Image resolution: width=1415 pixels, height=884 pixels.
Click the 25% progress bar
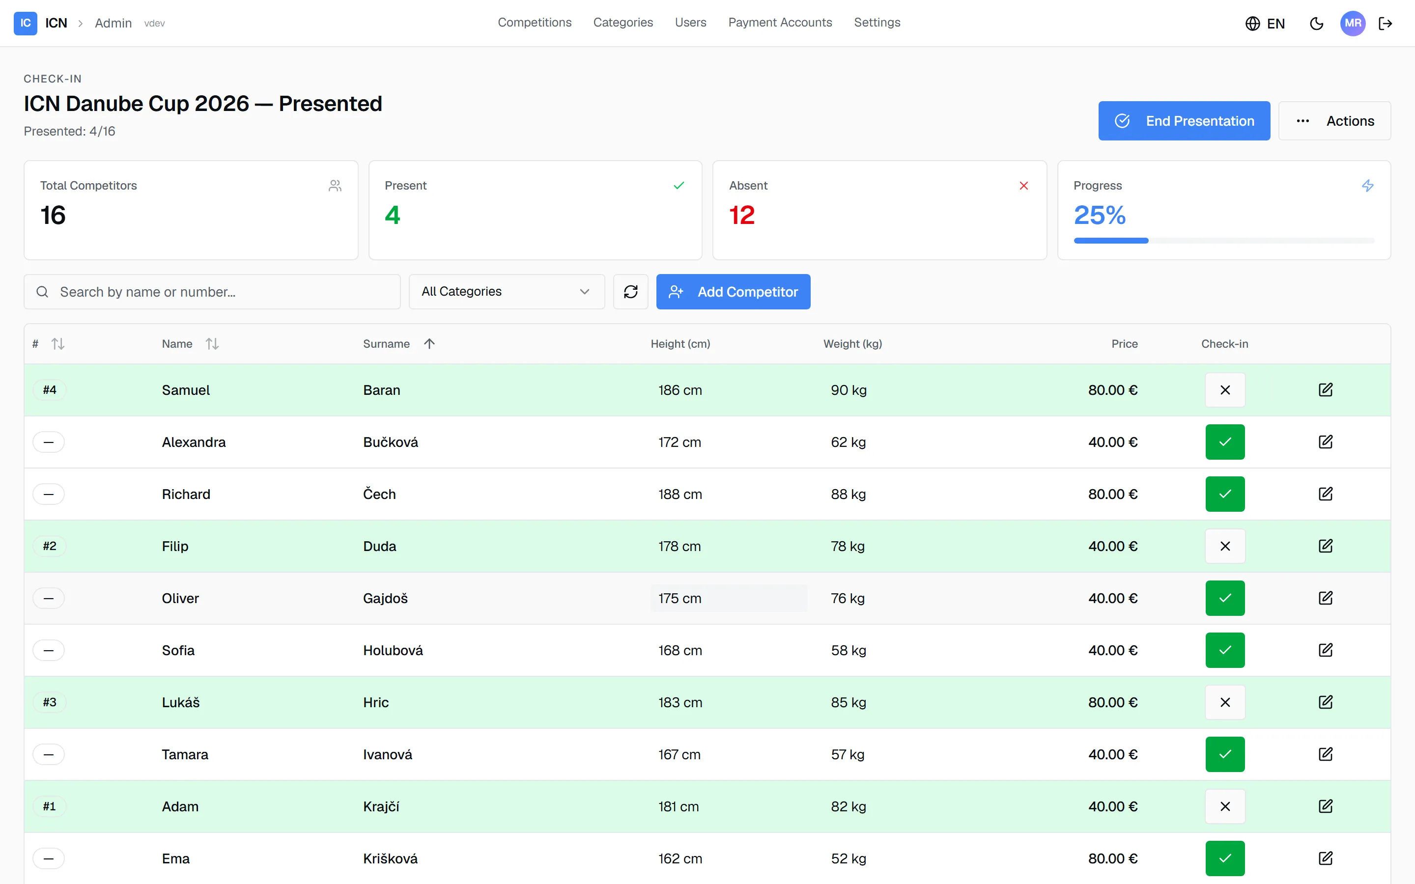click(1224, 240)
